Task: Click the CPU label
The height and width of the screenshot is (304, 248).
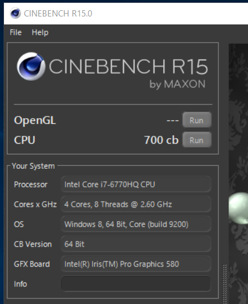Action: click(x=24, y=140)
